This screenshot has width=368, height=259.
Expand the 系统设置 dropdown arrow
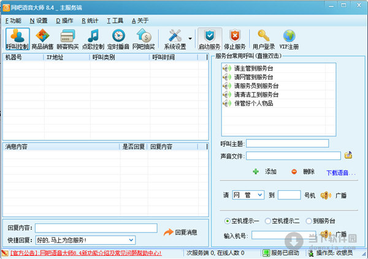190,39
